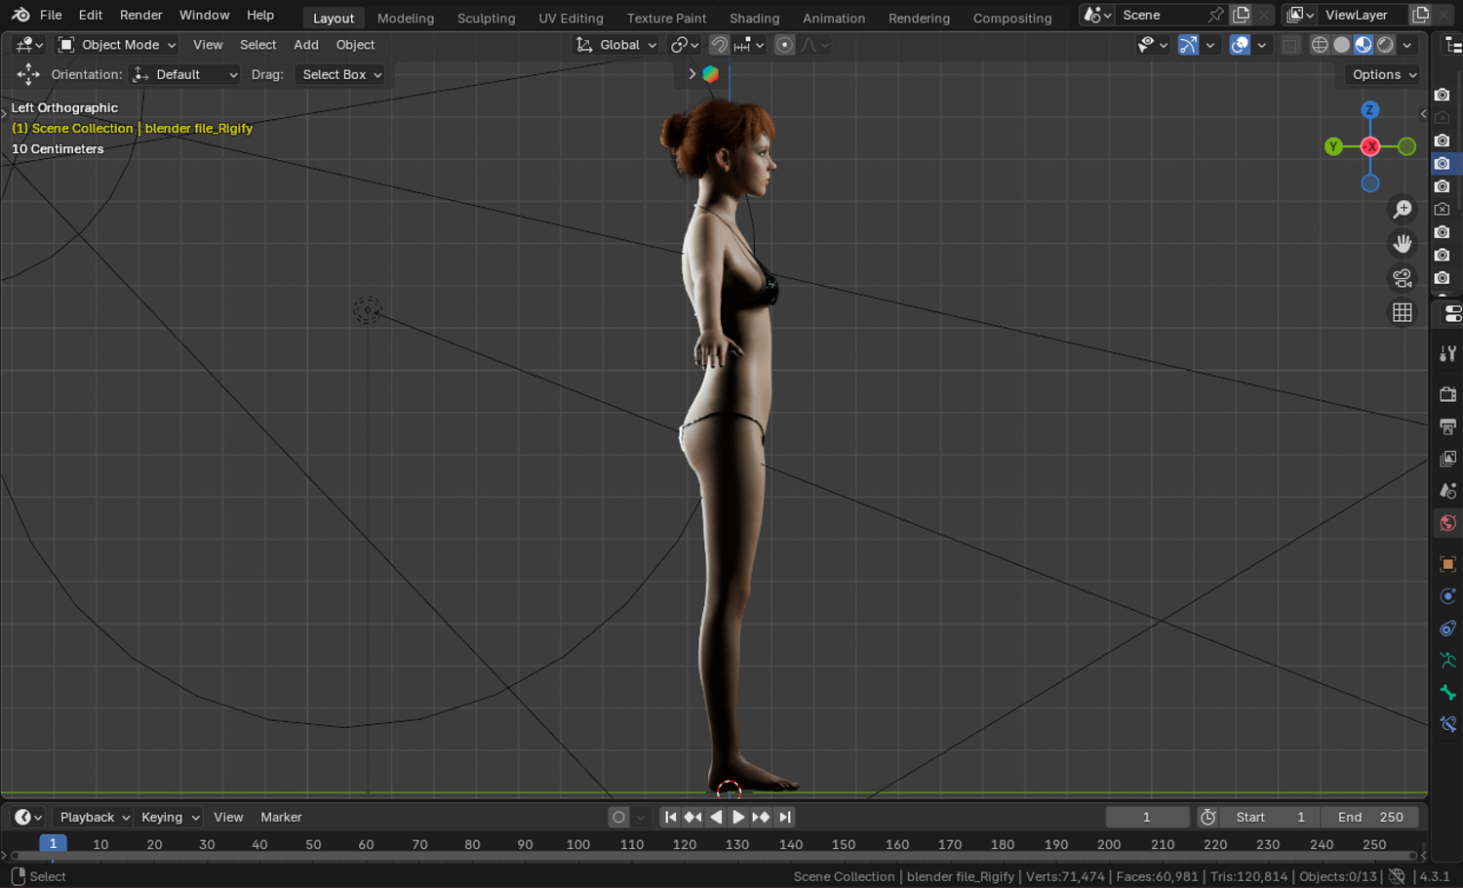The image size is (1463, 888).
Task: Toggle the preview range clock icon
Action: 1207,817
